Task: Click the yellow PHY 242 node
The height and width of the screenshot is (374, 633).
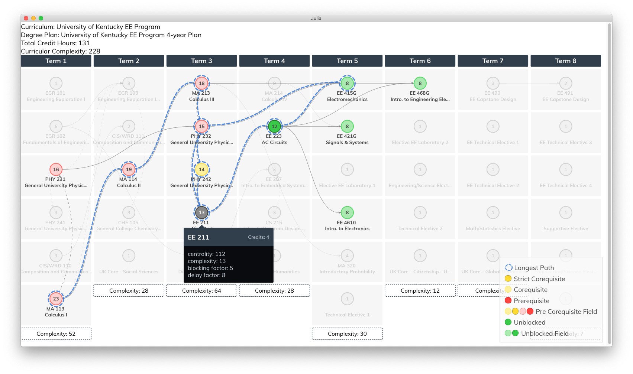Action: coord(201,169)
